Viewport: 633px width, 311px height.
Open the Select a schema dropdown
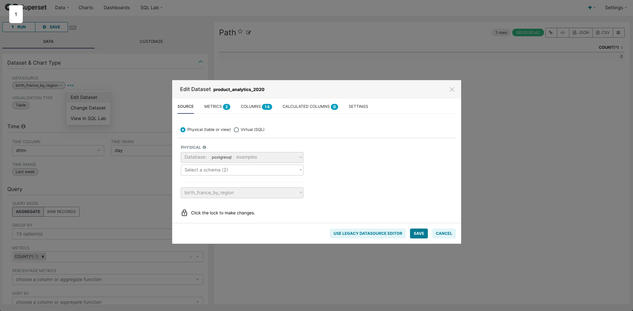pyautogui.click(x=242, y=170)
